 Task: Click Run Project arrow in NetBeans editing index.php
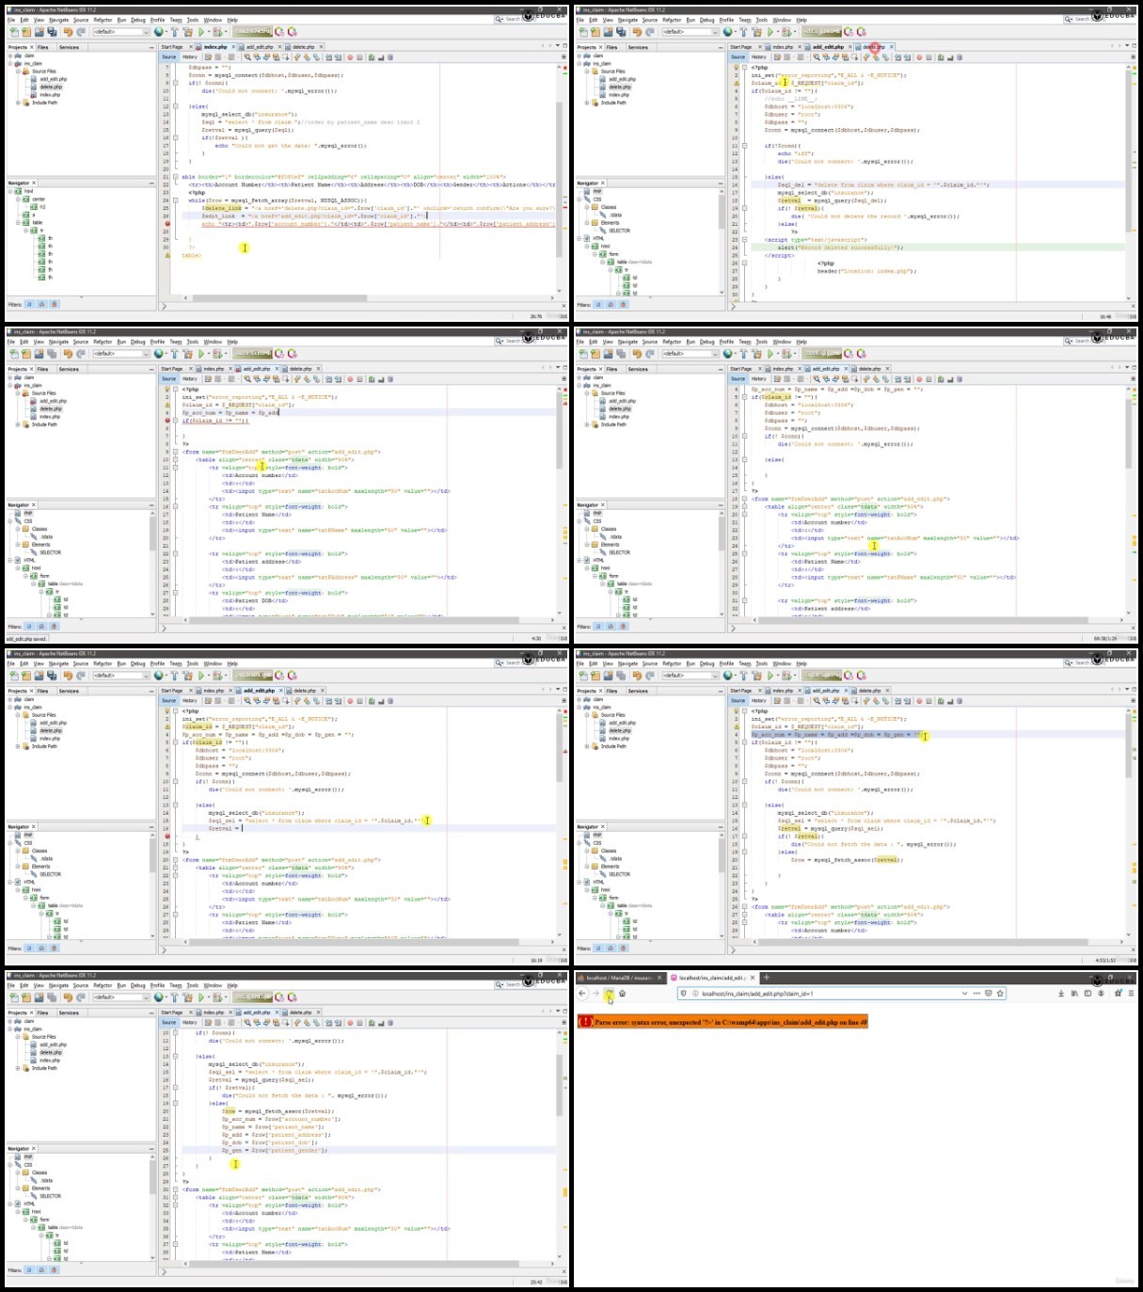click(x=201, y=32)
